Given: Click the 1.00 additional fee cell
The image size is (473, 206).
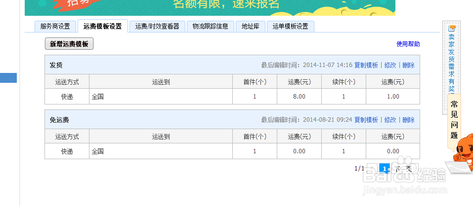Looking at the screenshot, I should click(x=393, y=97).
